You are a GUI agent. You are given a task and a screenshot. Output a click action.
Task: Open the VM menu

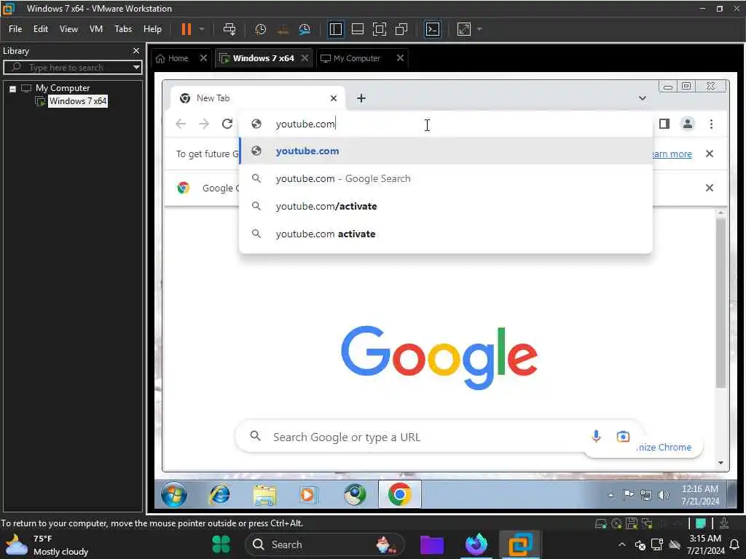[x=96, y=29]
